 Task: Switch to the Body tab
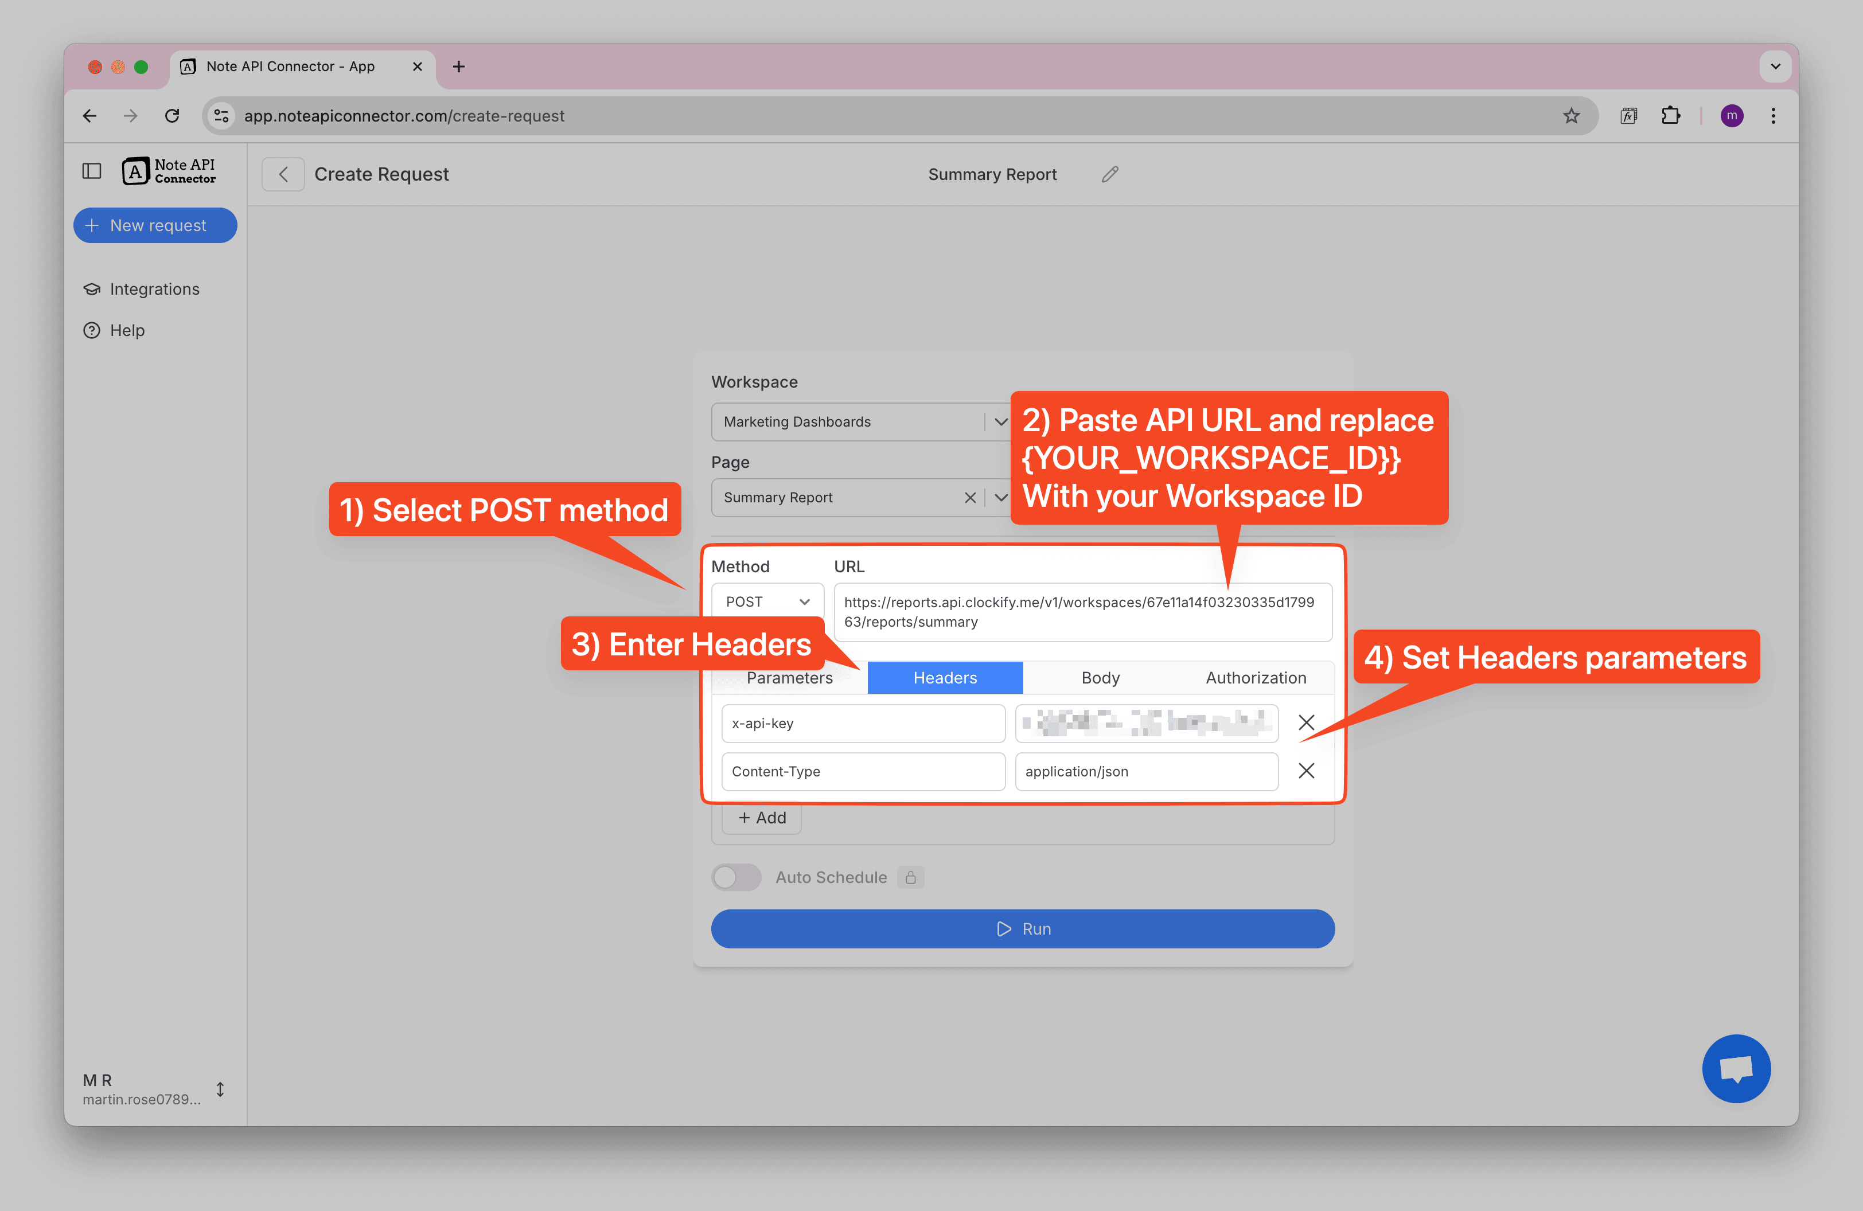(x=1100, y=678)
